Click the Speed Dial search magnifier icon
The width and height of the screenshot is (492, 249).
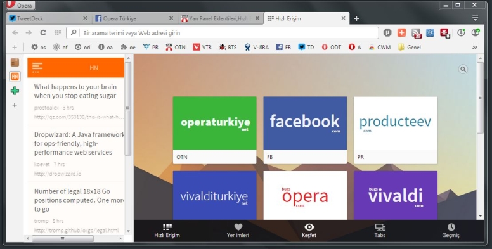coord(463,69)
